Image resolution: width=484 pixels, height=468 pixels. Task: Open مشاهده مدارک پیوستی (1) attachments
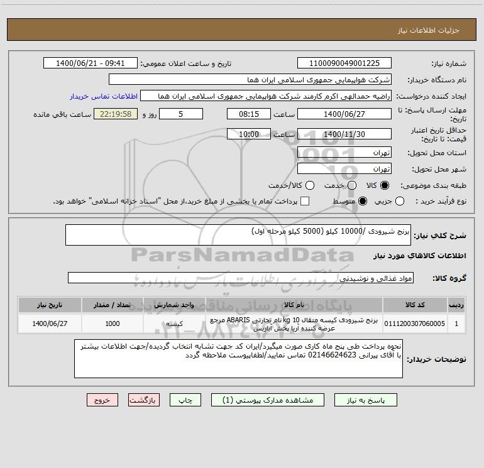(x=268, y=400)
